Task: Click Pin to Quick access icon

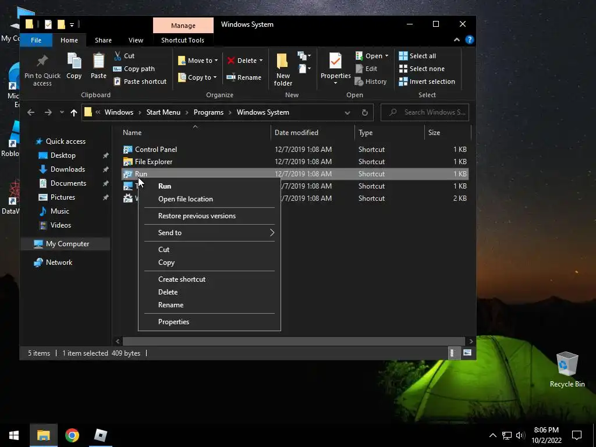Action: (x=42, y=61)
